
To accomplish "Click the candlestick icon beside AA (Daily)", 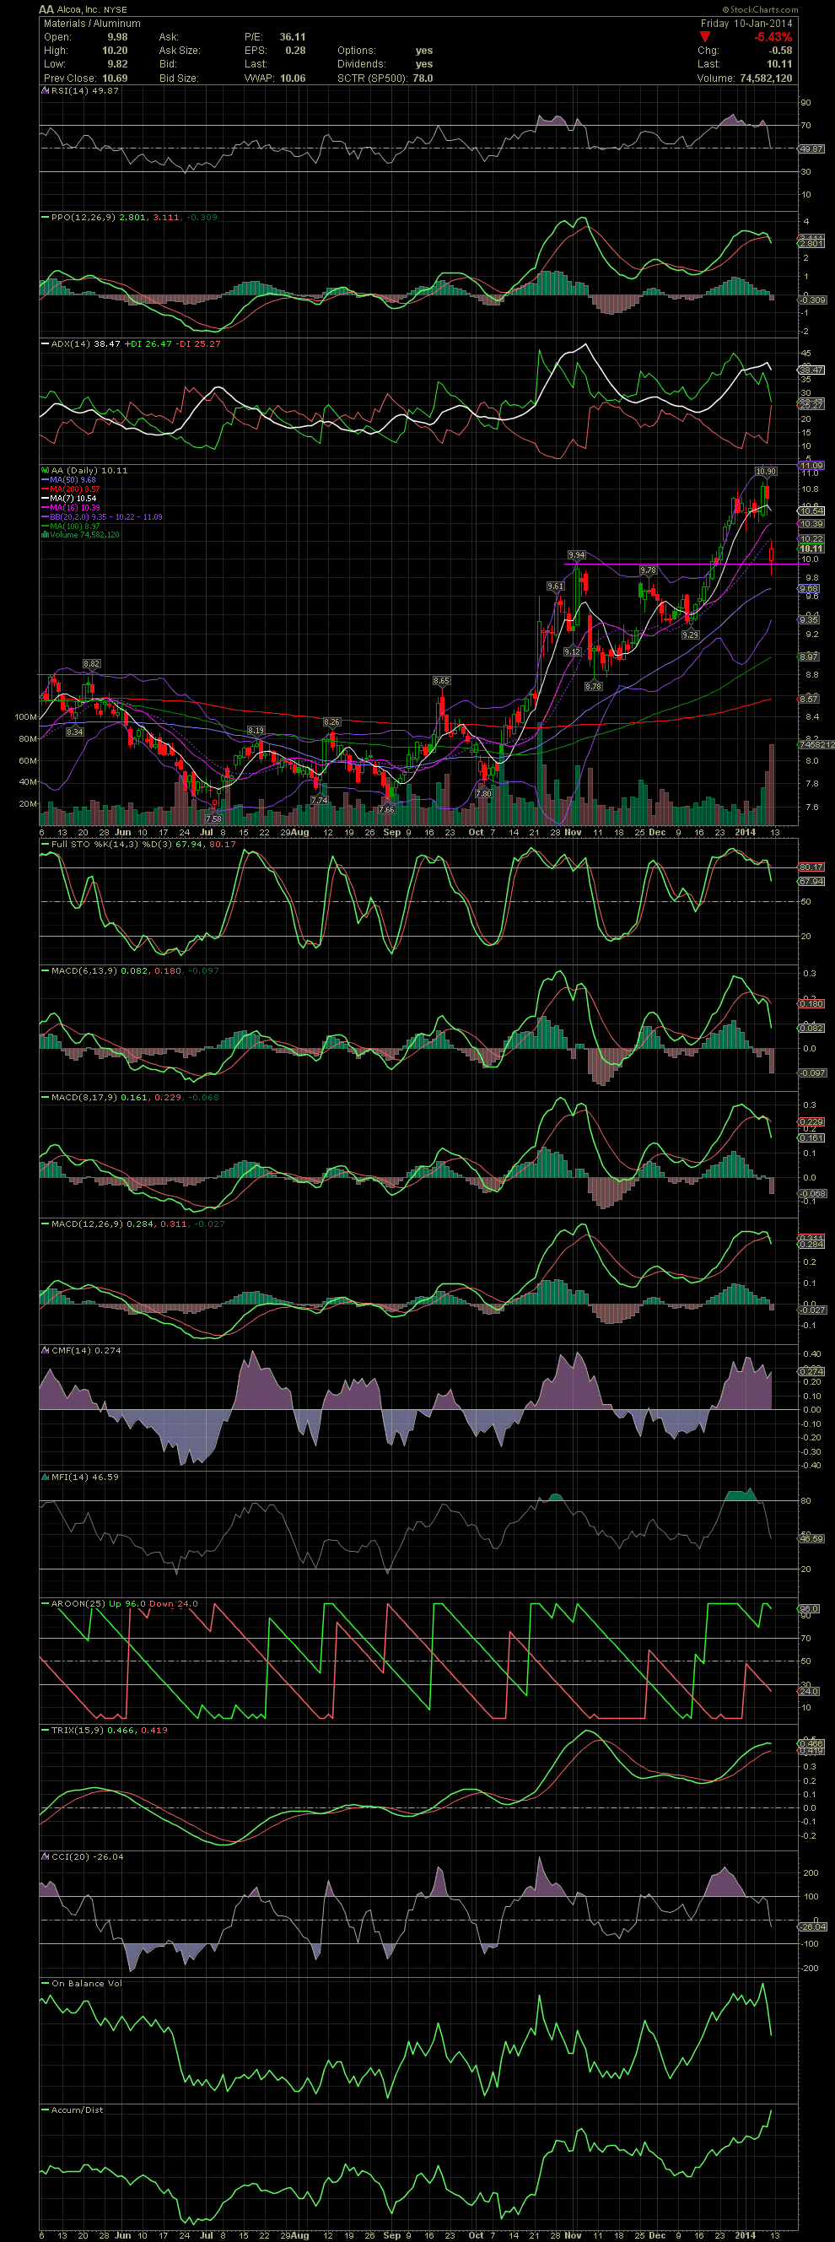I will [46, 470].
